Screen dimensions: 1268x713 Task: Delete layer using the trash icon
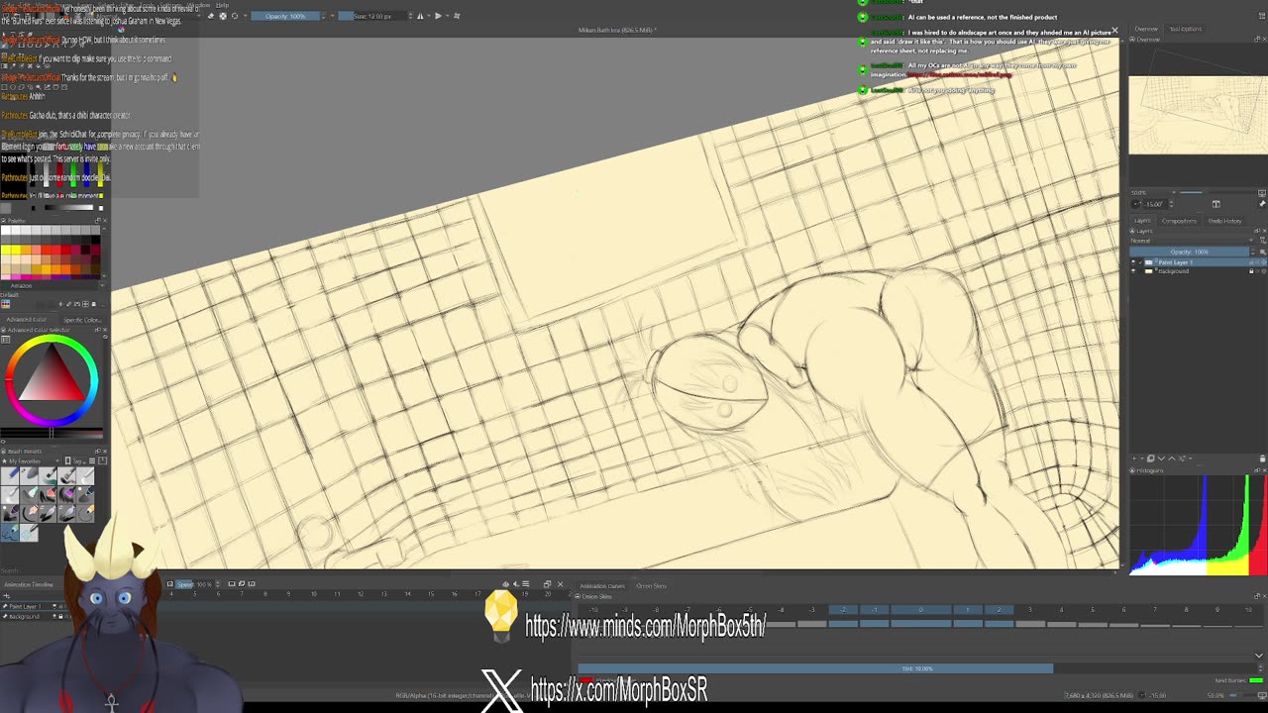tap(1262, 458)
